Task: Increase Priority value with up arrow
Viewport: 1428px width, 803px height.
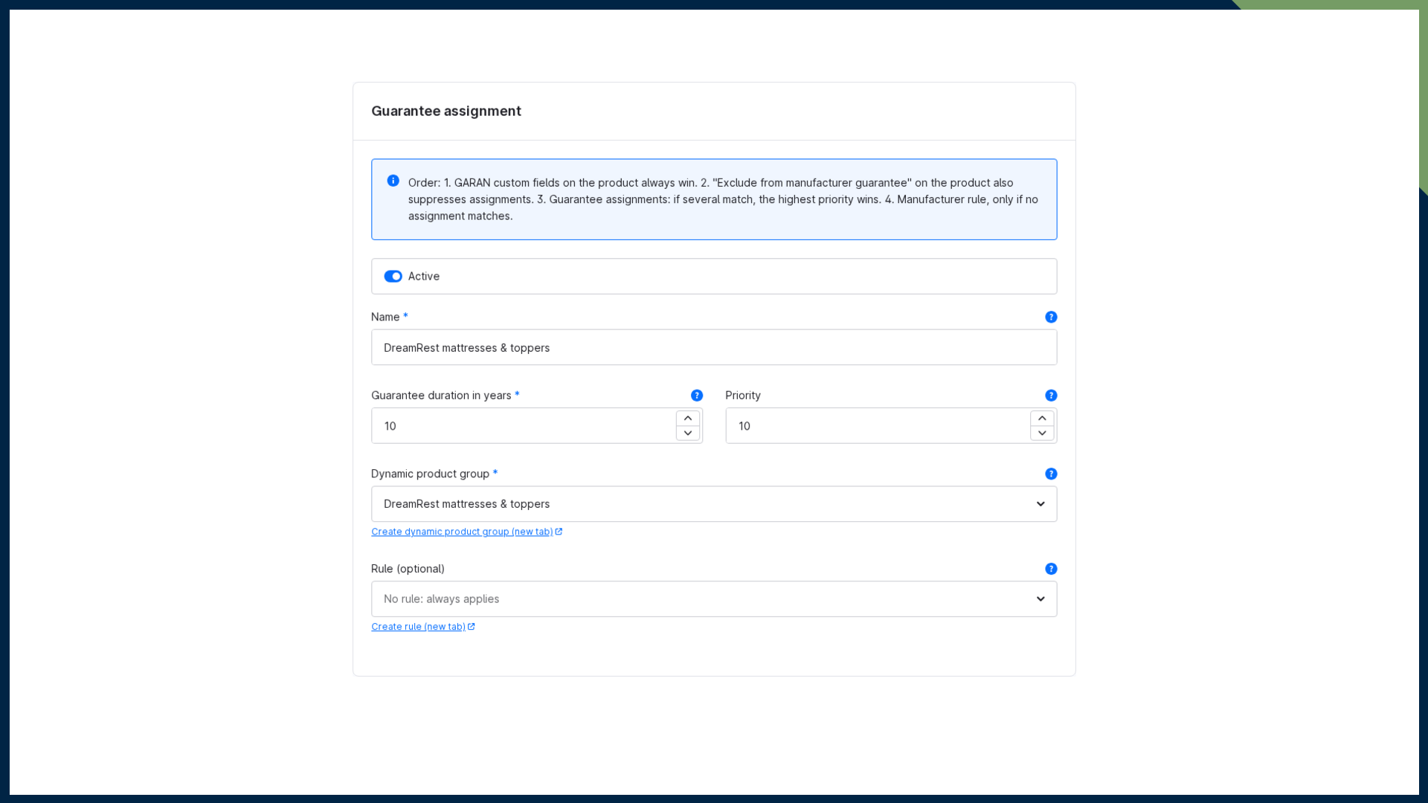Action: click(1042, 419)
